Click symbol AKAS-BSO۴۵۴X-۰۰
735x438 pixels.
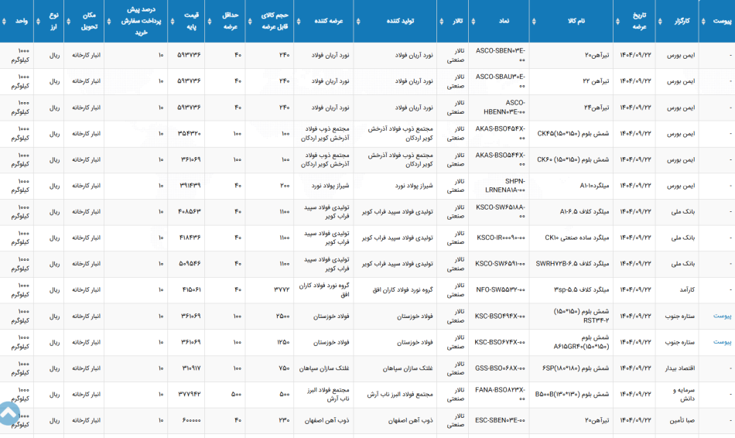[501, 133]
